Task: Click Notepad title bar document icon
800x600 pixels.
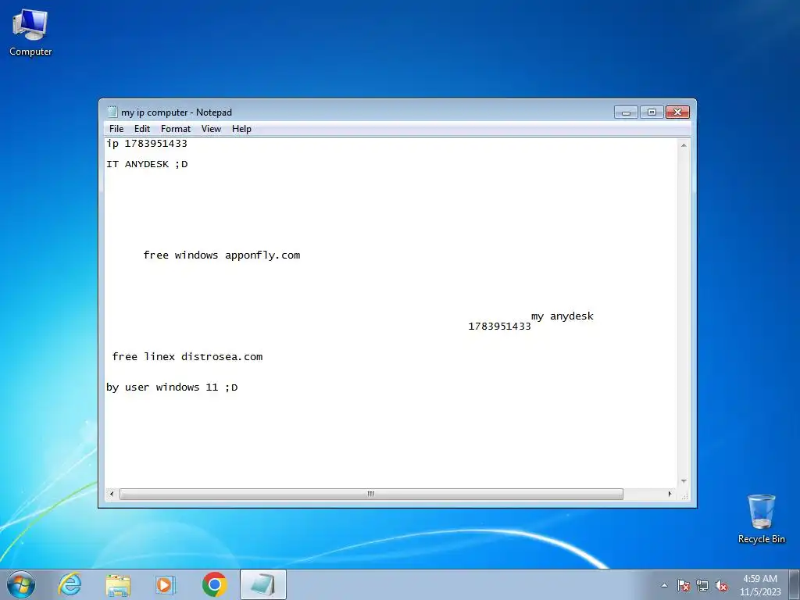Action: point(112,112)
